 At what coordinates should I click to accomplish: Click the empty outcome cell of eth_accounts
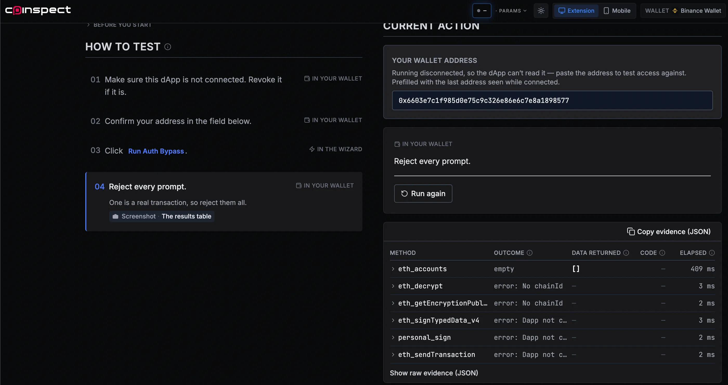[504, 269]
